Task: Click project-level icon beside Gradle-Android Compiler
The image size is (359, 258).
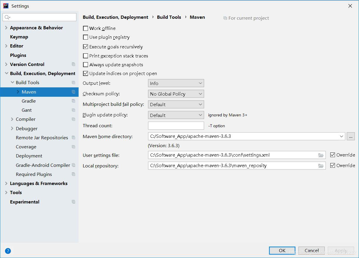Action: pyautogui.click(x=73, y=165)
